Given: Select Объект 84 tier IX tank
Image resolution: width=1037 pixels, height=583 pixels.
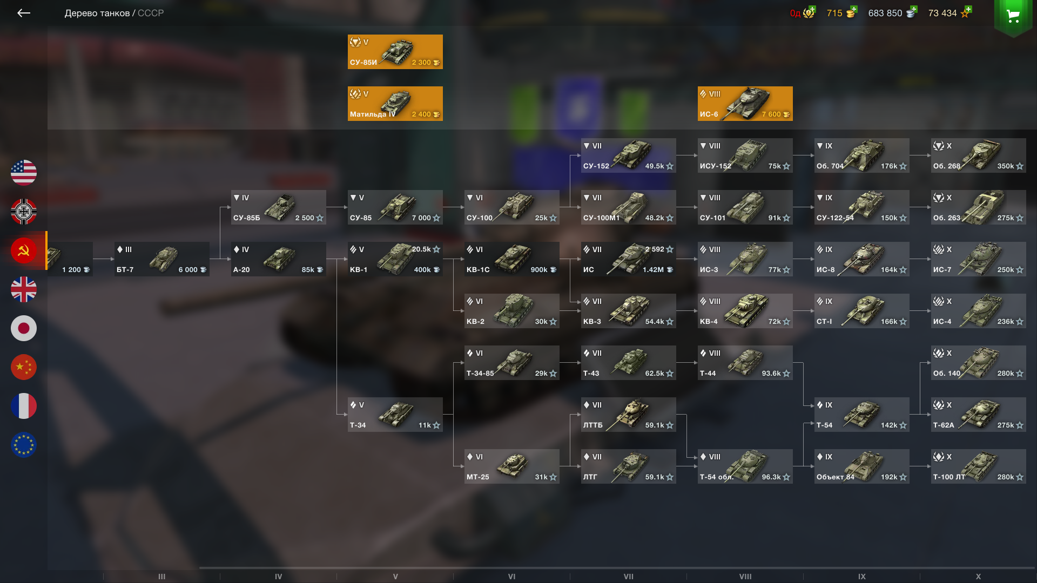Looking at the screenshot, I should 862,466.
